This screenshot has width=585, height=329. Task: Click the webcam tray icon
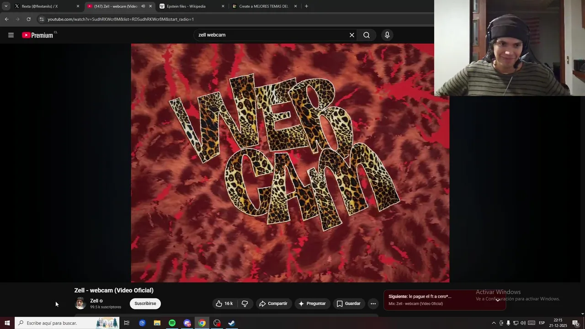point(501,323)
